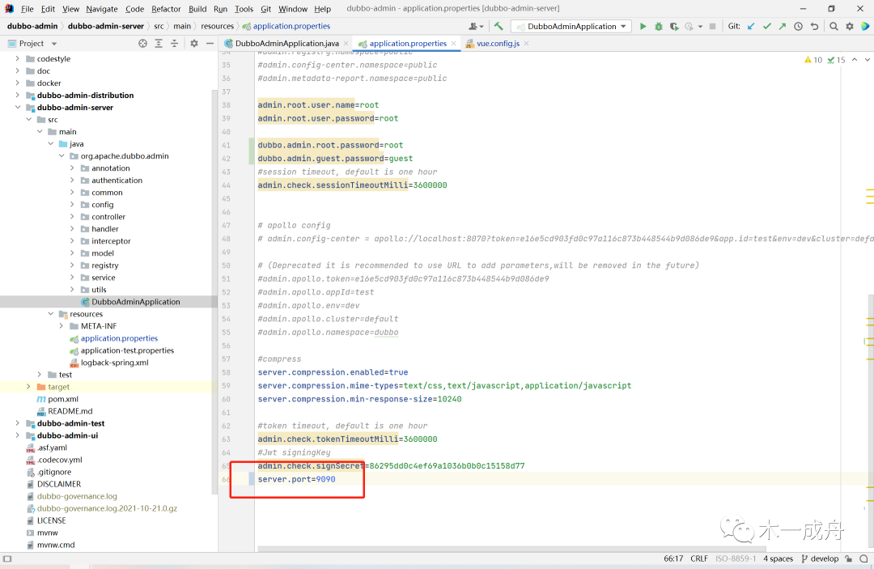
Task: Expand the controller package
Action: coord(72,216)
